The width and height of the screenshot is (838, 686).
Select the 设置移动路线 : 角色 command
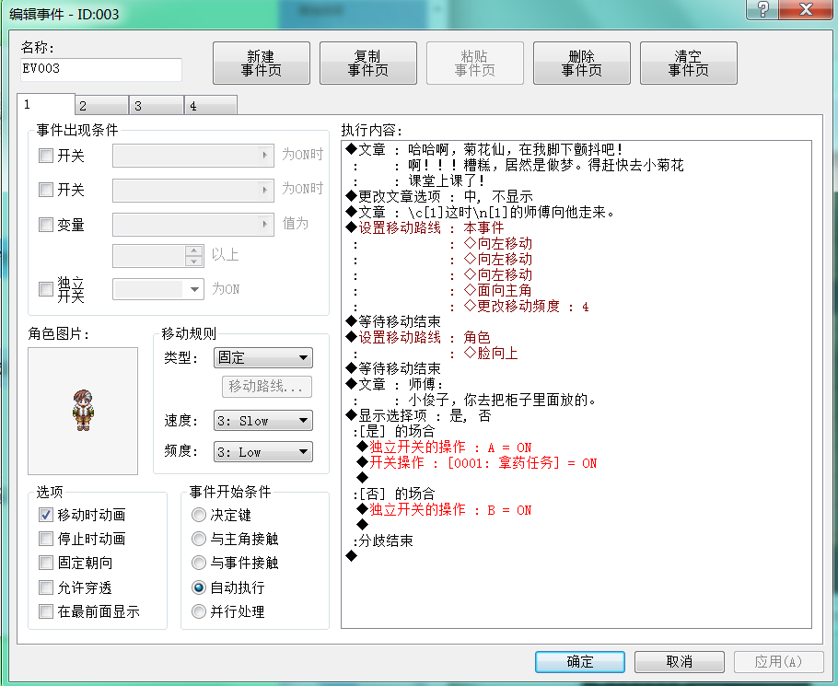coord(418,337)
